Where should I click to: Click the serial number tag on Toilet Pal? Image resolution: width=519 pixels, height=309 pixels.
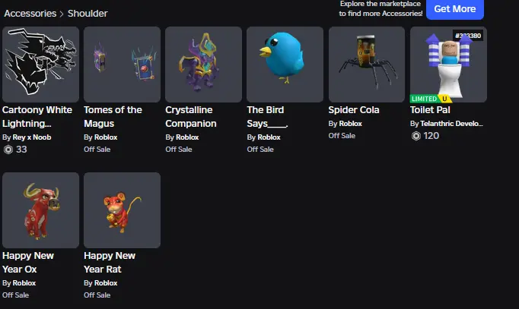click(468, 36)
